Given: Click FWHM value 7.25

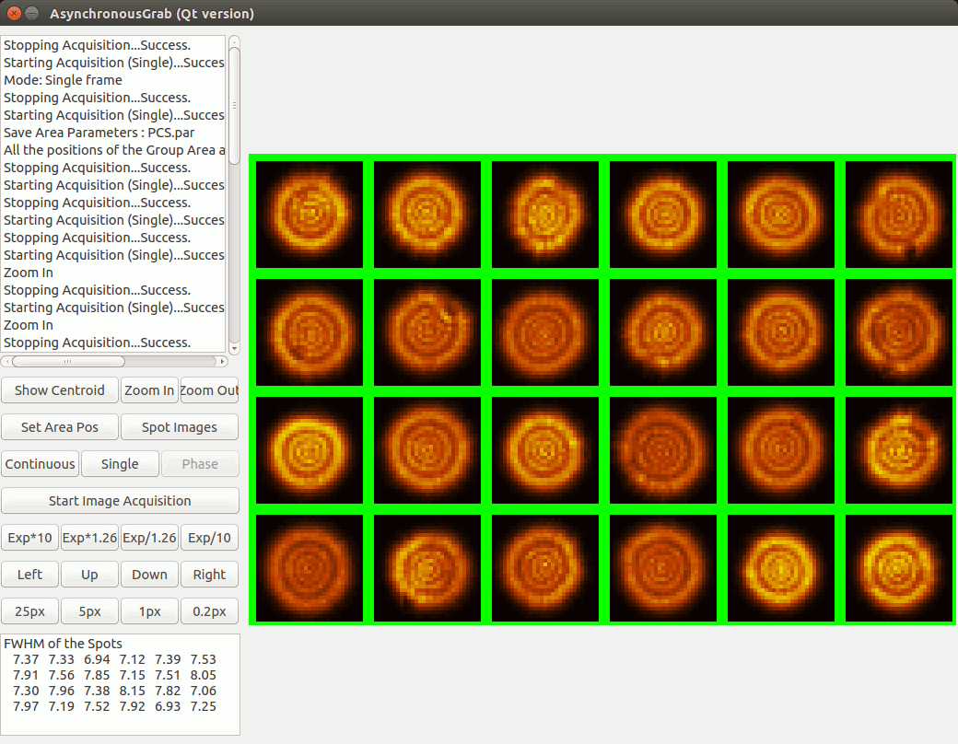Looking at the screenshot, I should click(x=203, y=707).
